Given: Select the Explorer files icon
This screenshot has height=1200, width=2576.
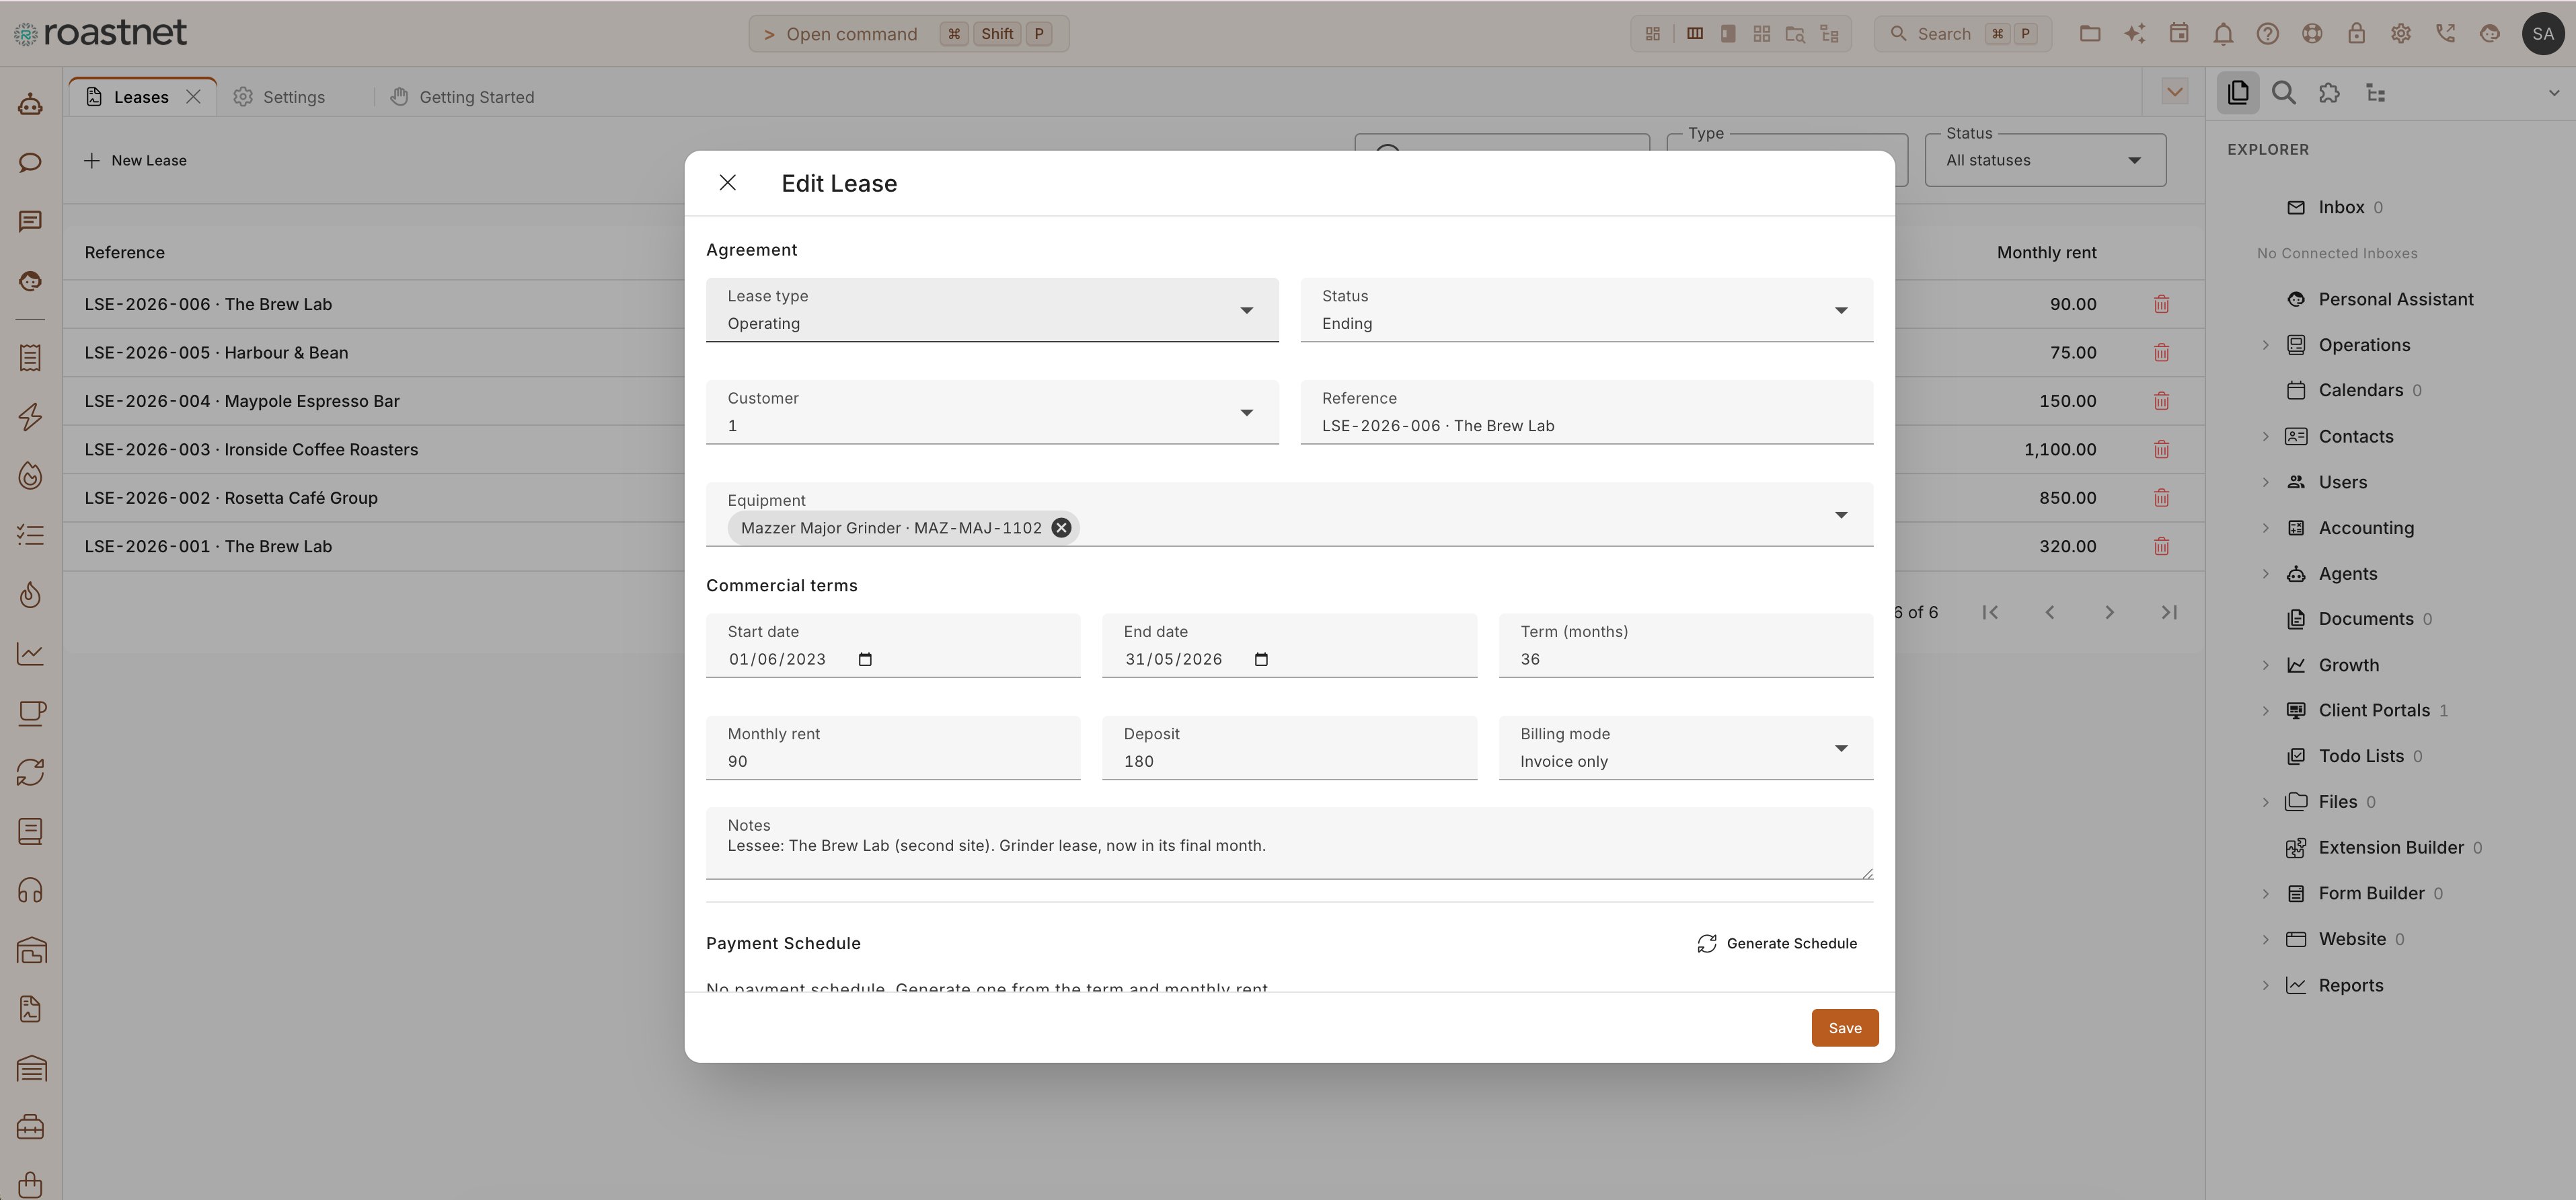Looking at the screenshot, I should (2238, 93).
